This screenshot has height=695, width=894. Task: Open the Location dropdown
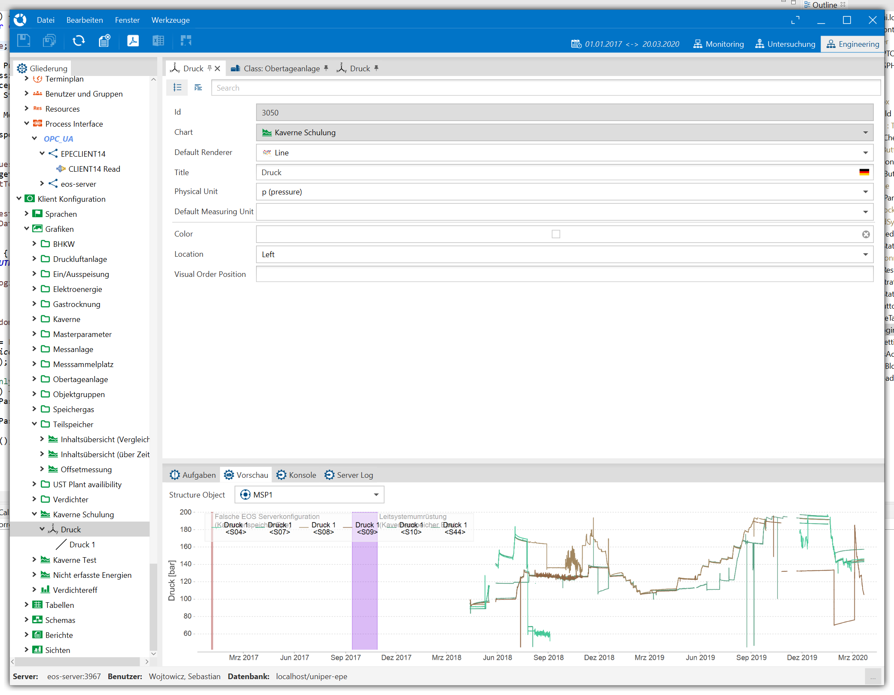[x=865, y=255]
